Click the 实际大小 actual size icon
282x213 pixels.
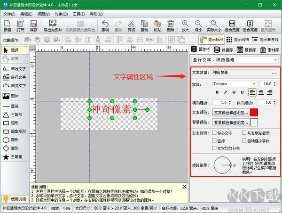(214, 26)
